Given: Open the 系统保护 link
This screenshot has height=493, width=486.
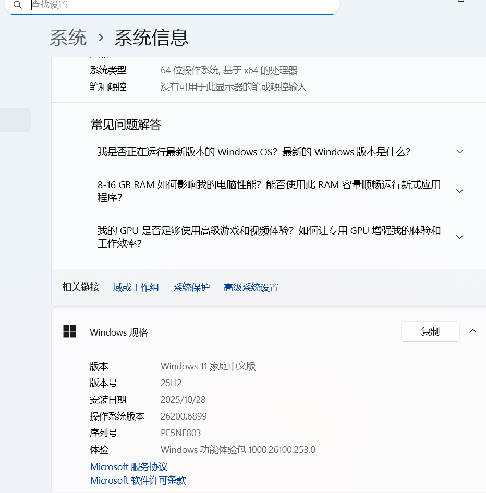Looking at the screenshot, I should point(191,287).
